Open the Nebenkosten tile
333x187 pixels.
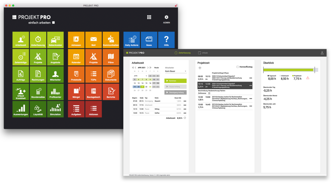pos(55,40)
